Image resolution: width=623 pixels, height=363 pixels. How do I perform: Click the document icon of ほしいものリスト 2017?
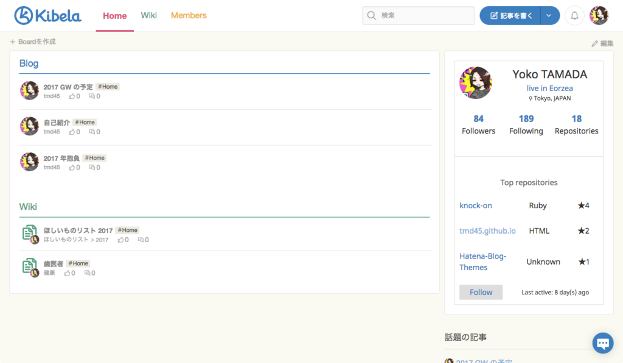coord(29,233)
